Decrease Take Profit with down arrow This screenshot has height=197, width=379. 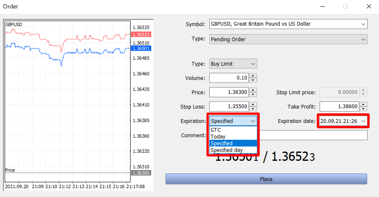tap(363, 109)
